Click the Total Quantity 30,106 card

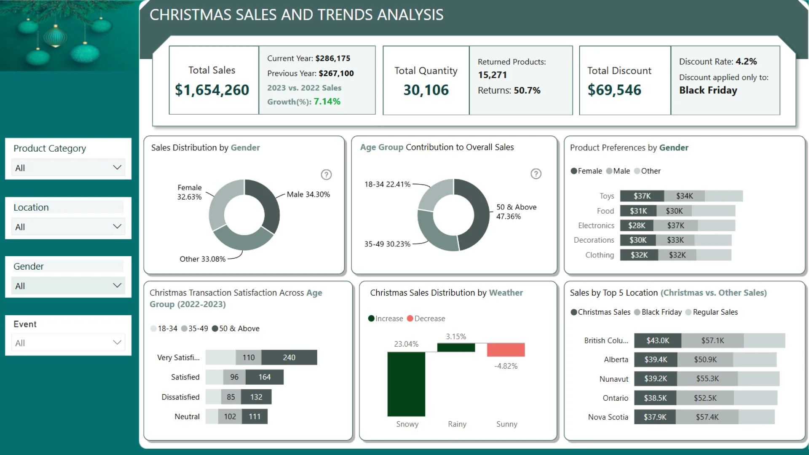426,80
